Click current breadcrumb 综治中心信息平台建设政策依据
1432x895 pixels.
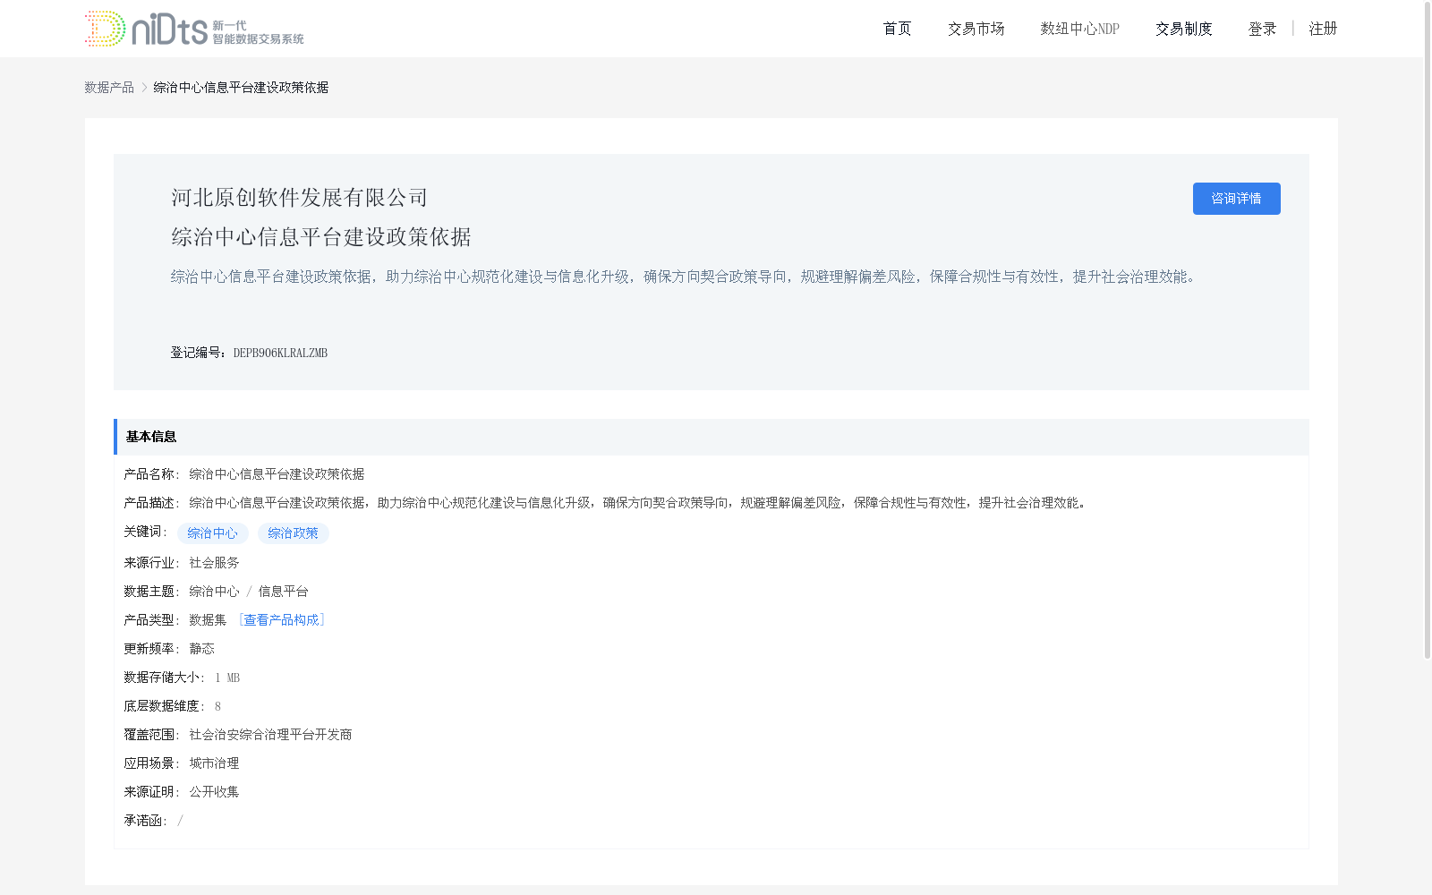pyautogui.click(x=241, y=87)
